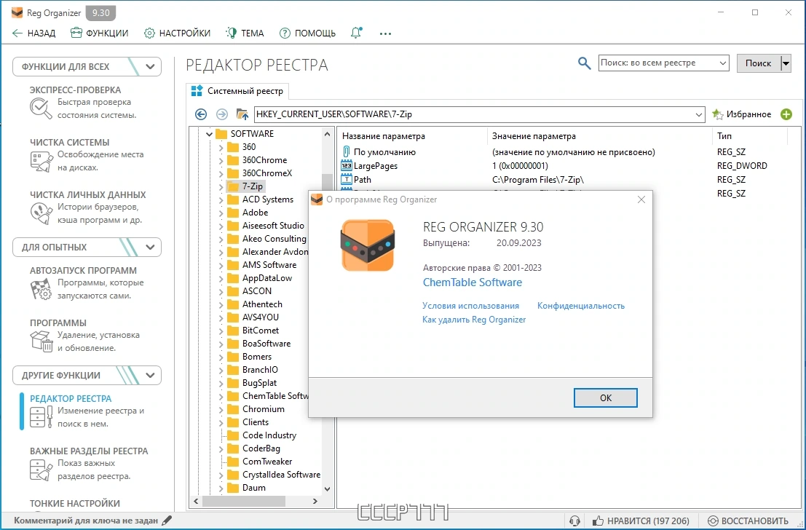Select the Code Industry key
This screenshot has height=530, width=806.
(x=269, y=435)
